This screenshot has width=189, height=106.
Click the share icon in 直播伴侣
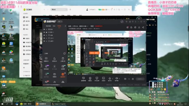pyautogui.click(x=143, y=27)
